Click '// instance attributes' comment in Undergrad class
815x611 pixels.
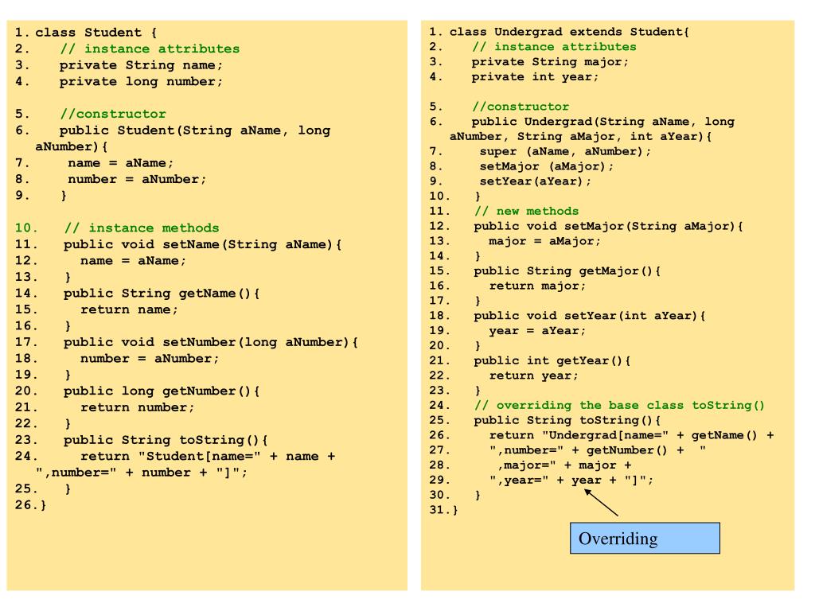(554, 47)
